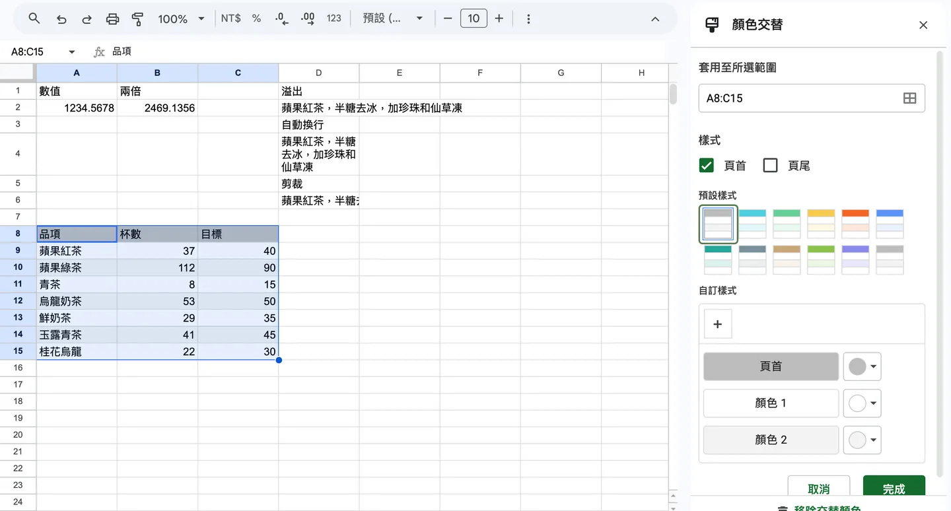Screen dimensions: 951x511
Task: Open the 123 number formats menu
Action: pos(334,18)
